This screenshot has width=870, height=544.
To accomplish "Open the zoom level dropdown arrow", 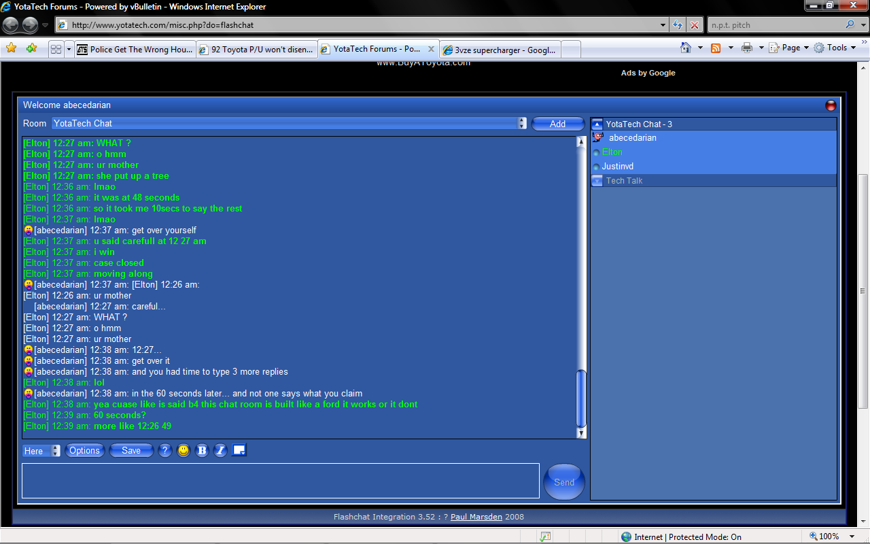I will pos(852,537).
